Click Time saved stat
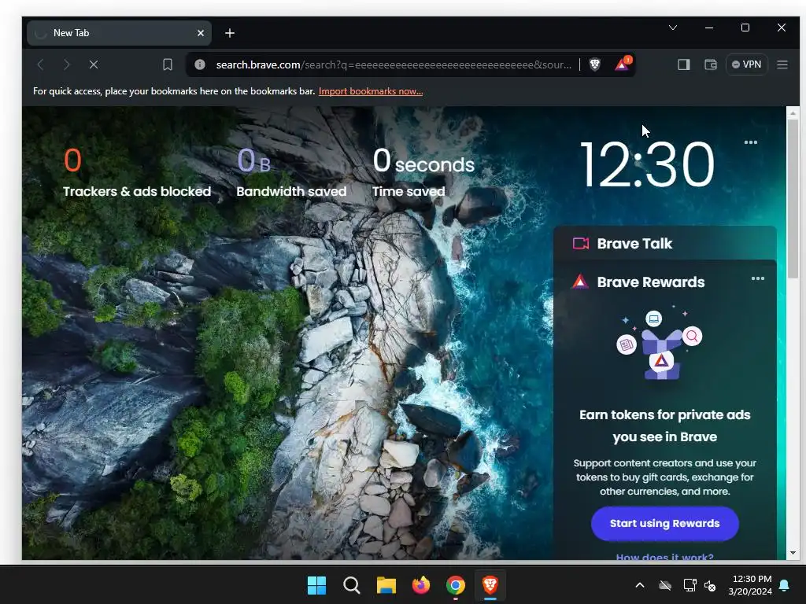Screen dimensions: 806x604 pos(423,172)
